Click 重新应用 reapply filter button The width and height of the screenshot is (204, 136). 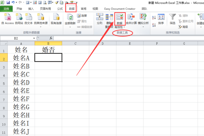(186, 21)
